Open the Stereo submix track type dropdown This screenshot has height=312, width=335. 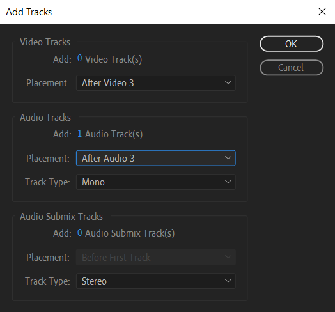tap(156, 281)
